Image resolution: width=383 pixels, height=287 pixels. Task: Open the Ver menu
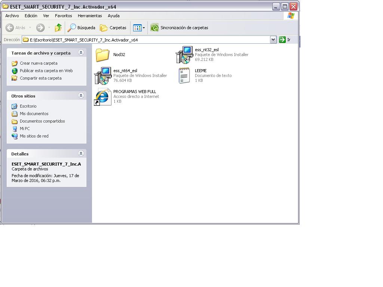tap(46, 16)
